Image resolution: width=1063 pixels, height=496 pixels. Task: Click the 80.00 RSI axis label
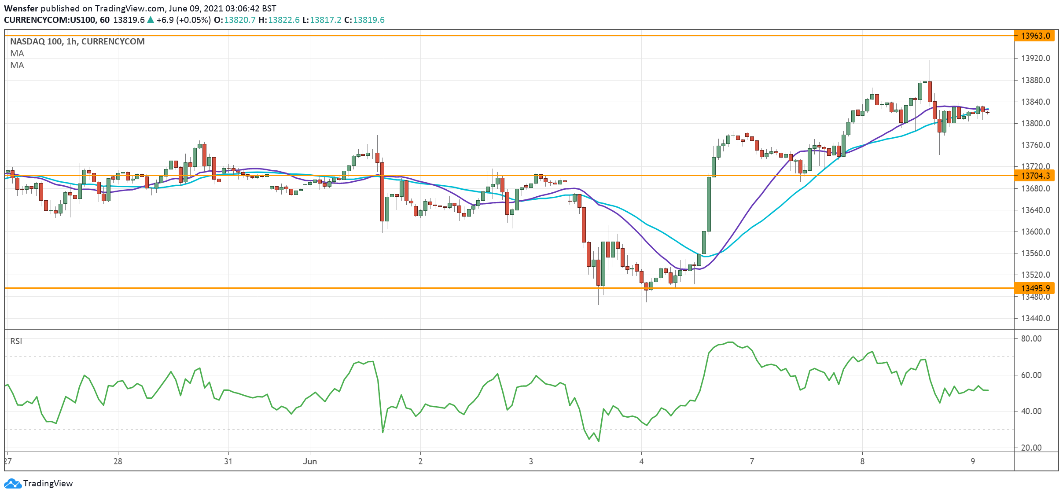pyautogui.click(x=1031, y=338)
